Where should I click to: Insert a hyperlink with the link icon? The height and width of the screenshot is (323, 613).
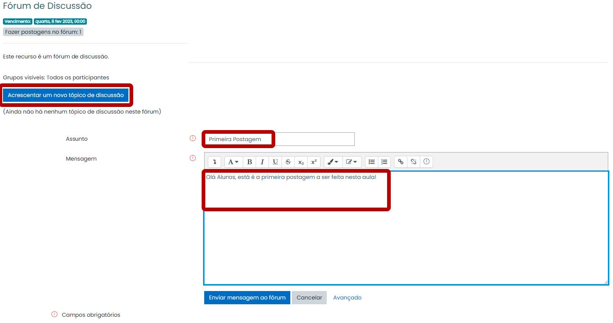(x=401, y=162)
